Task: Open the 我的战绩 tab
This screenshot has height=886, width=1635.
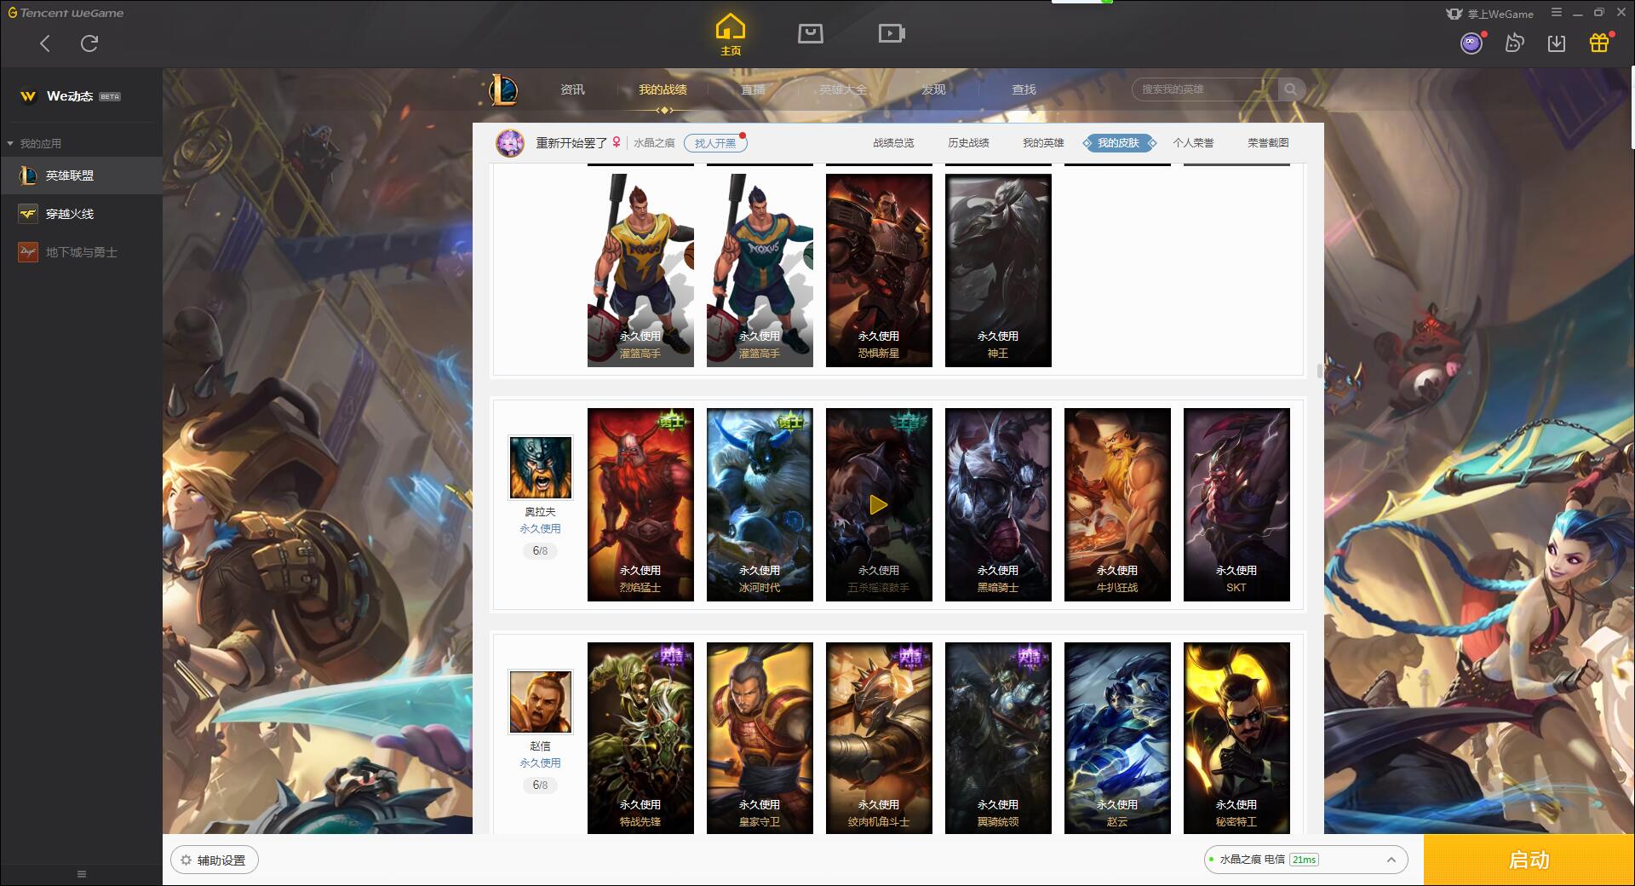Action: tap(663, 89)
